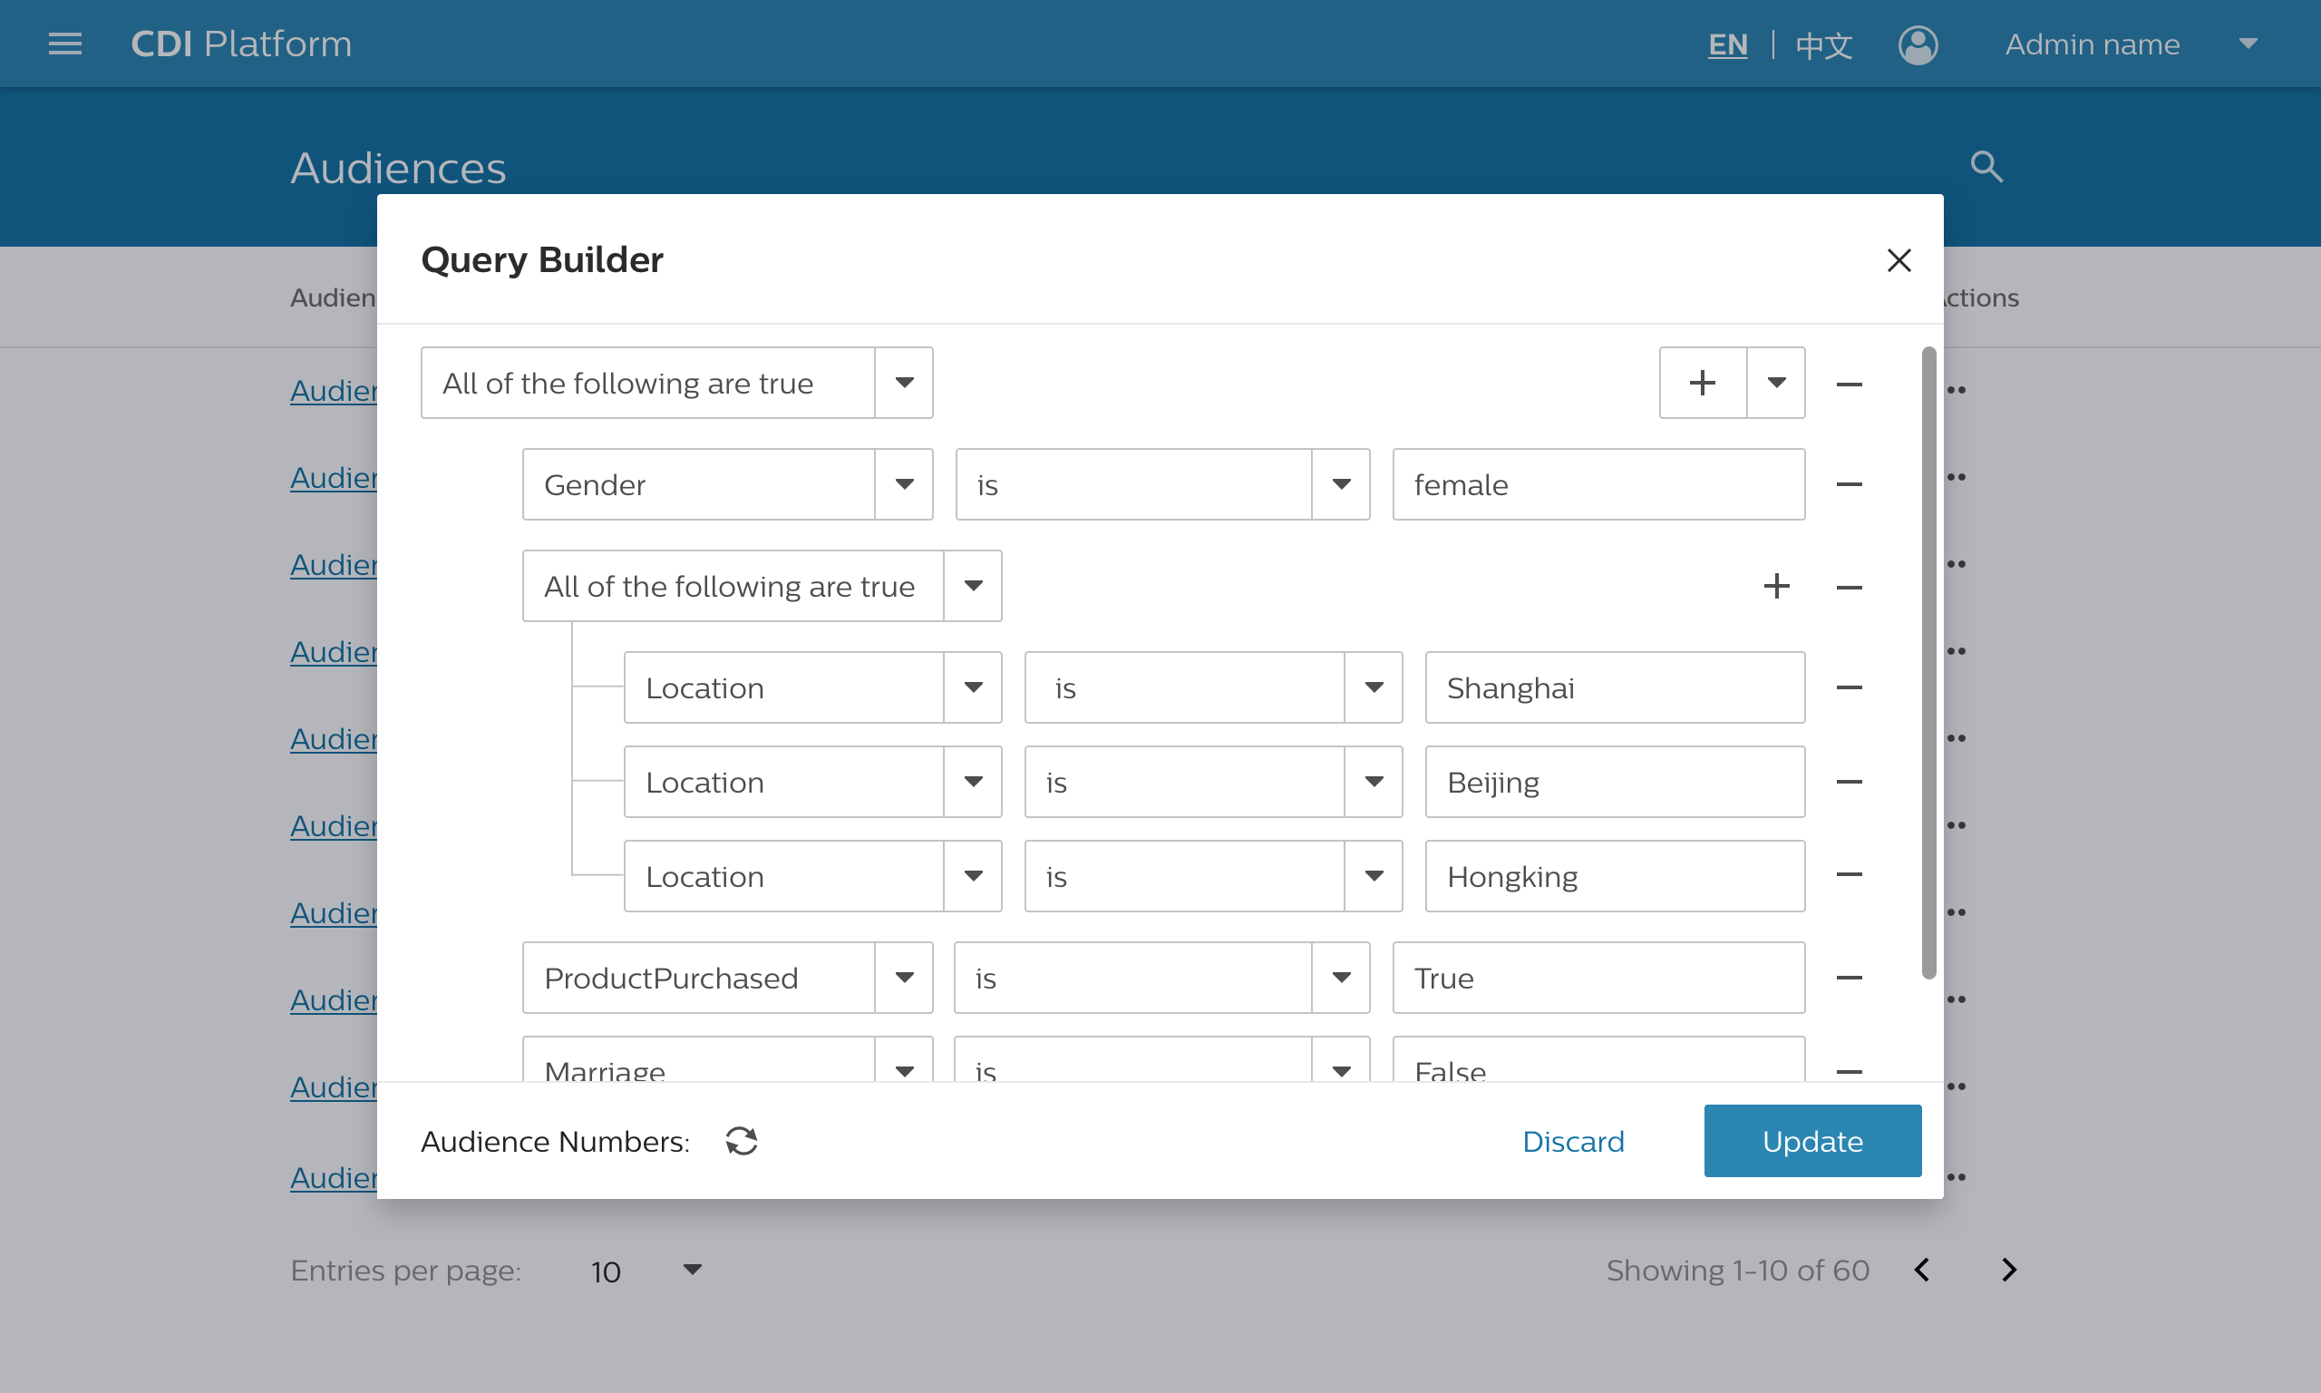Viewport: 2321px width, 1393px height.
Task: Remove the Shanghai location rule
Action: [x=1850, y=687]
